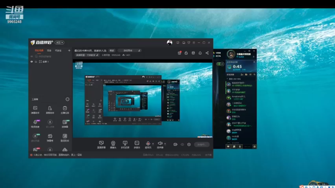The image size is (335, 188).
Task: Click the grey live status button in bottom toolbar
Action: pos(202,145)
